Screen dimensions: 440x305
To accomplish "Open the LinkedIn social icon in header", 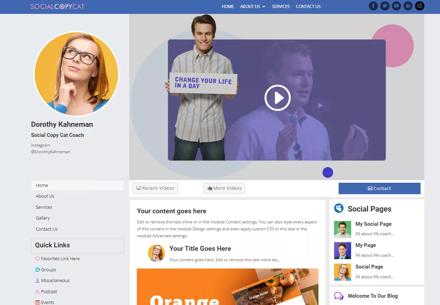I will coord(408,6).
